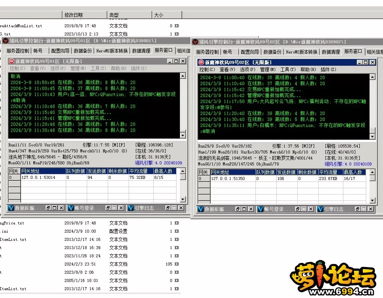Click 帐号登录 window icon in 02区 console
This screenshot has height=298, width=383.
click(260, 209)
